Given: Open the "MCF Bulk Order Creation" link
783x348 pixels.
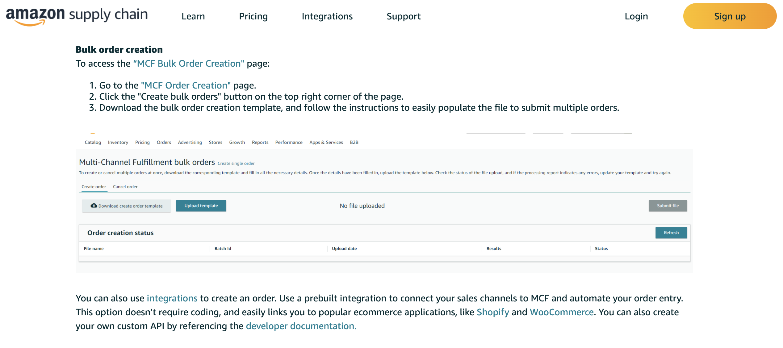Looking at the screenshot, I should 189,64.
